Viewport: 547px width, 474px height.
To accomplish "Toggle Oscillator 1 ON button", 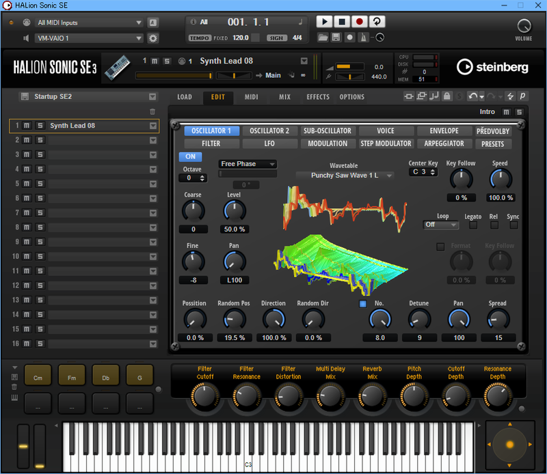I will (190, 156).
